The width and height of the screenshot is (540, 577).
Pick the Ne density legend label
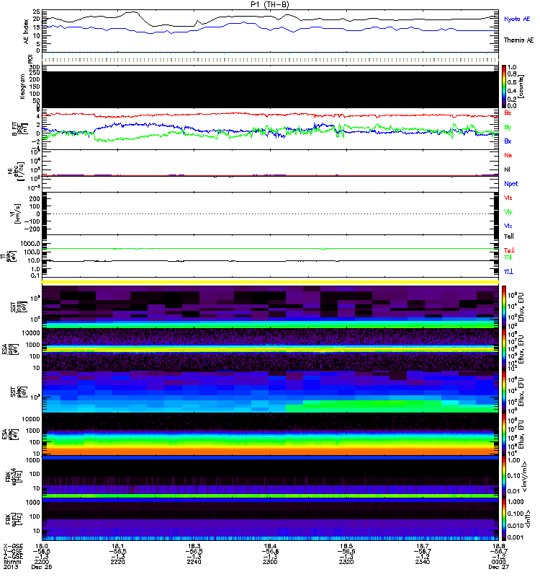pos(508,156)
